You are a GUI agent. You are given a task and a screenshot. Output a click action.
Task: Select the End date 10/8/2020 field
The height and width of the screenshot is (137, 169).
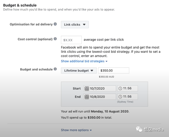click(x=100, y=97)
